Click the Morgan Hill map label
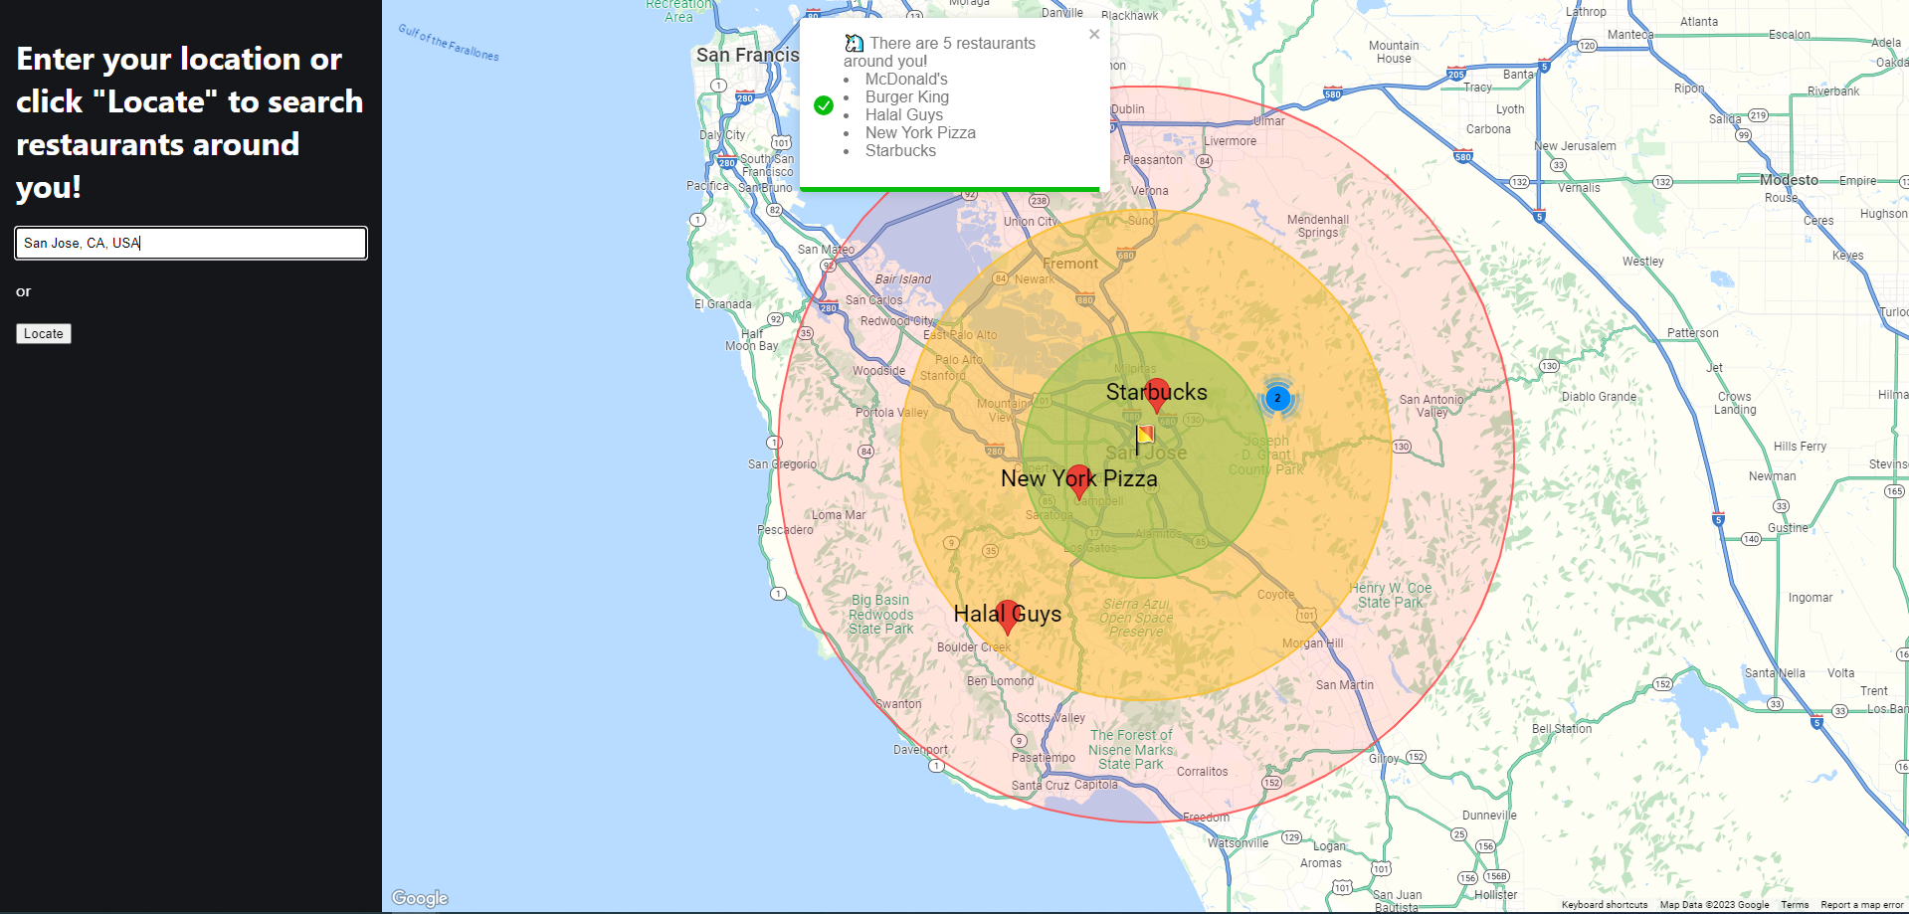Screen dimensions: 1909x914 tap(1312, 643)
